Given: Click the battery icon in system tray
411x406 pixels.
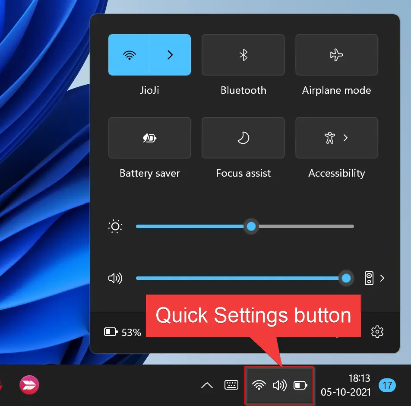Looking at the screenshot, I should tap(300, 385).
